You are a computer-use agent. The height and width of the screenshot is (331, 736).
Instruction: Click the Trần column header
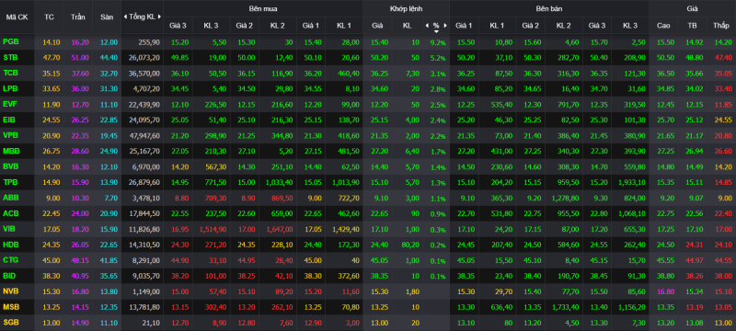pos(78,17)
